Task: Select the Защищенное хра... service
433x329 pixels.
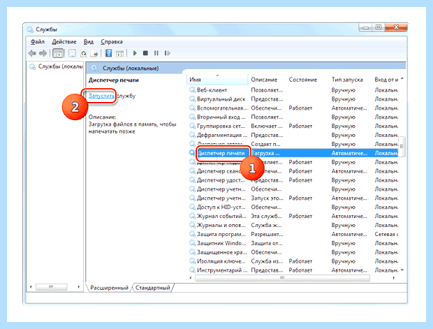Action: tap(293, 252)
